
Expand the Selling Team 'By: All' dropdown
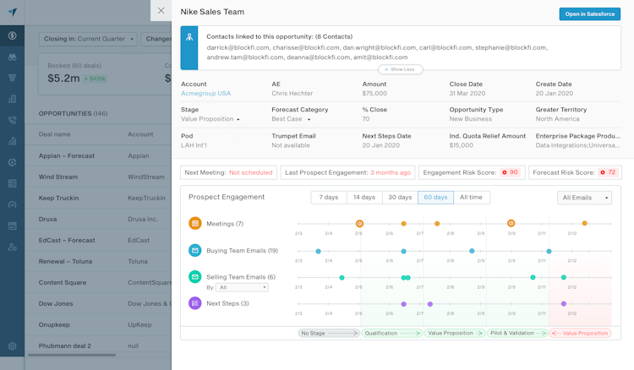242,287
